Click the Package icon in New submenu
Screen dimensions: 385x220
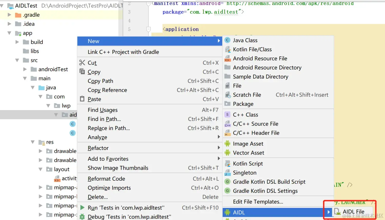tap(227, 104)
